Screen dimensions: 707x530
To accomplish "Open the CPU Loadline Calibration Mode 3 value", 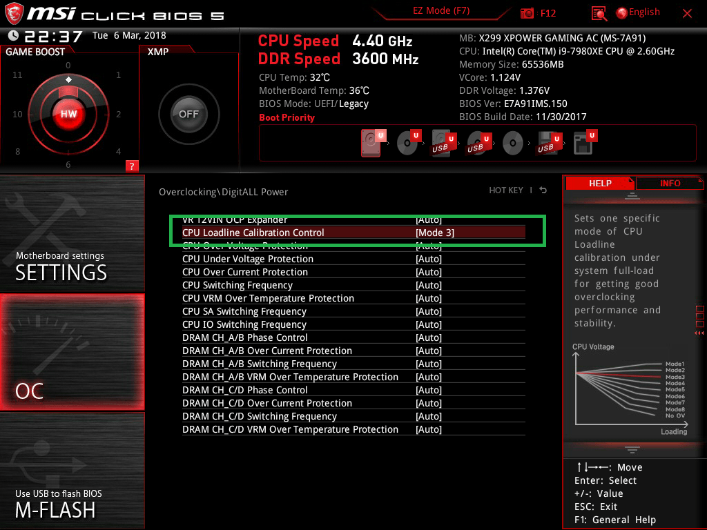I will (435, 233).
